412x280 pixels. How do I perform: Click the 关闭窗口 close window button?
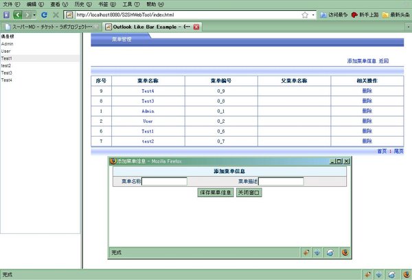click(249, 193)
